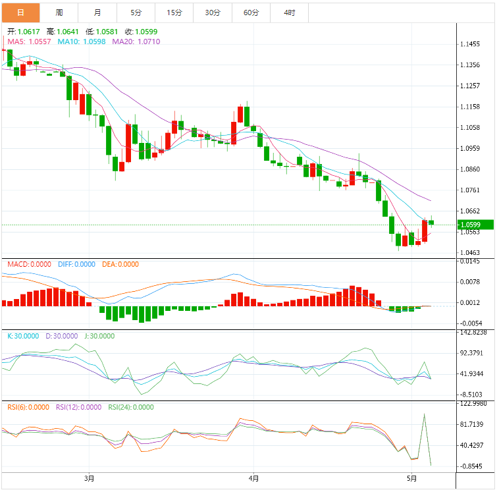499x494 pixels.
Task: Open the 60分 timeframe tab
Action: (x=251, y=13)
